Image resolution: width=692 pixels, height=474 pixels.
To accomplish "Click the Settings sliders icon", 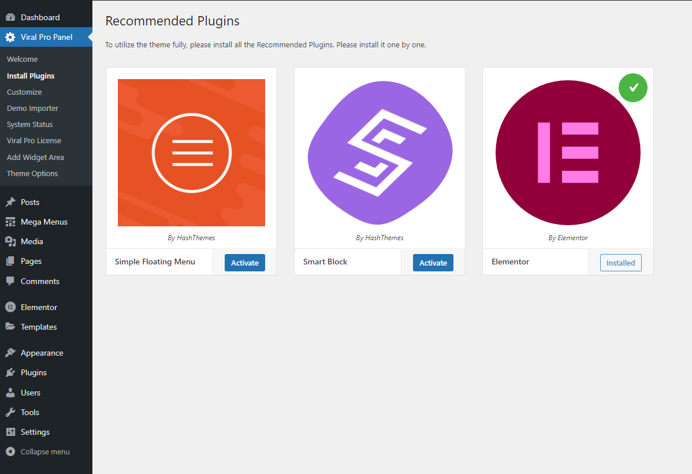I will click(10, 432).
